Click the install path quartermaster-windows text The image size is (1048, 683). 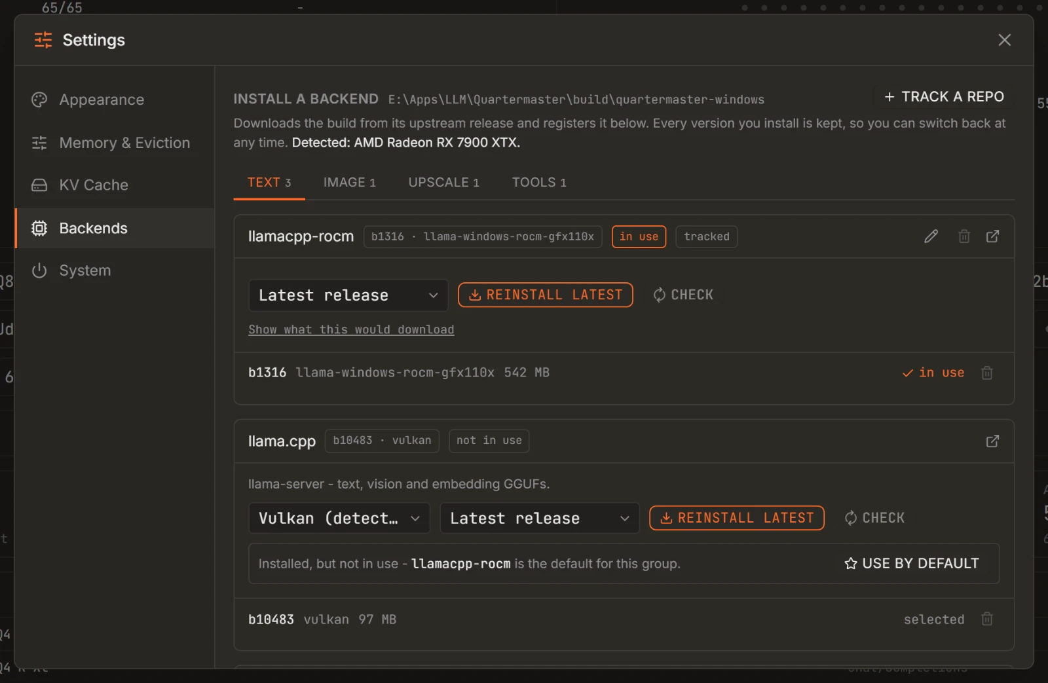[x=576, y=100]
